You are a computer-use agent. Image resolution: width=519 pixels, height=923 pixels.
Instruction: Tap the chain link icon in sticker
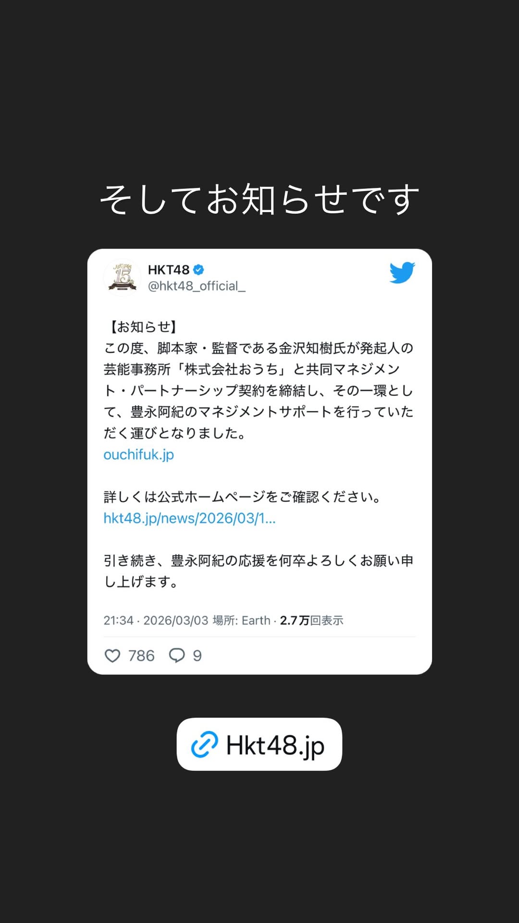pos(205,745)
